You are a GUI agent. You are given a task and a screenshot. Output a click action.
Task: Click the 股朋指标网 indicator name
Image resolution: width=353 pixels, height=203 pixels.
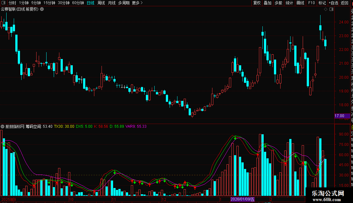[x=15, y=126]
